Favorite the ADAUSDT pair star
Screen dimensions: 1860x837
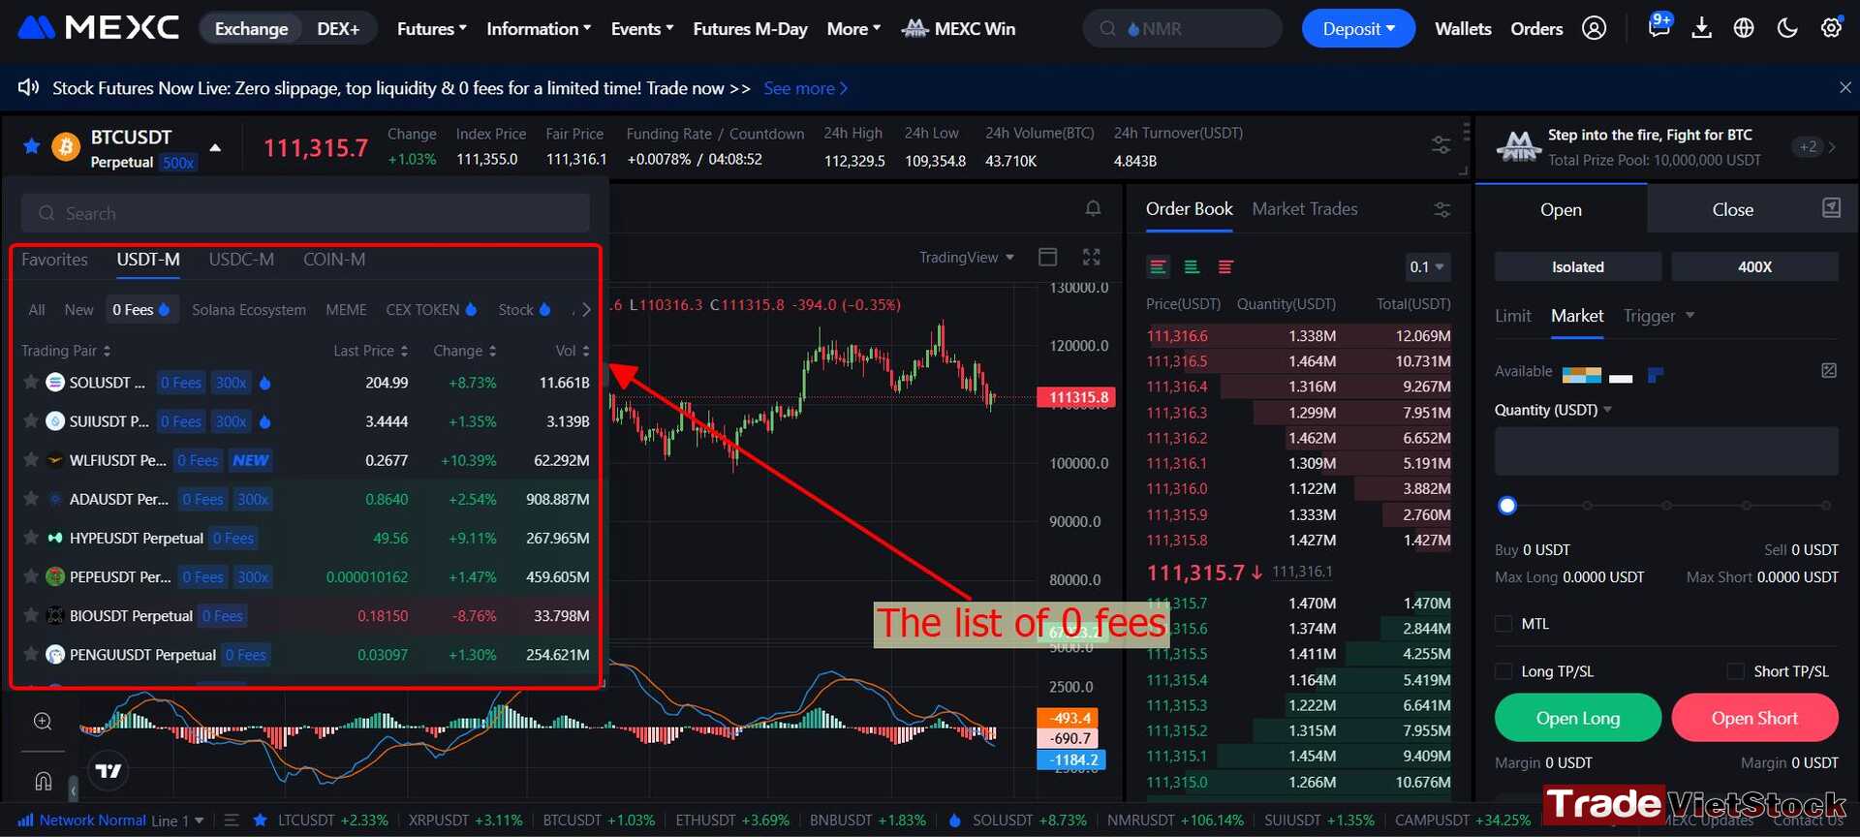(x=31, y=498)
